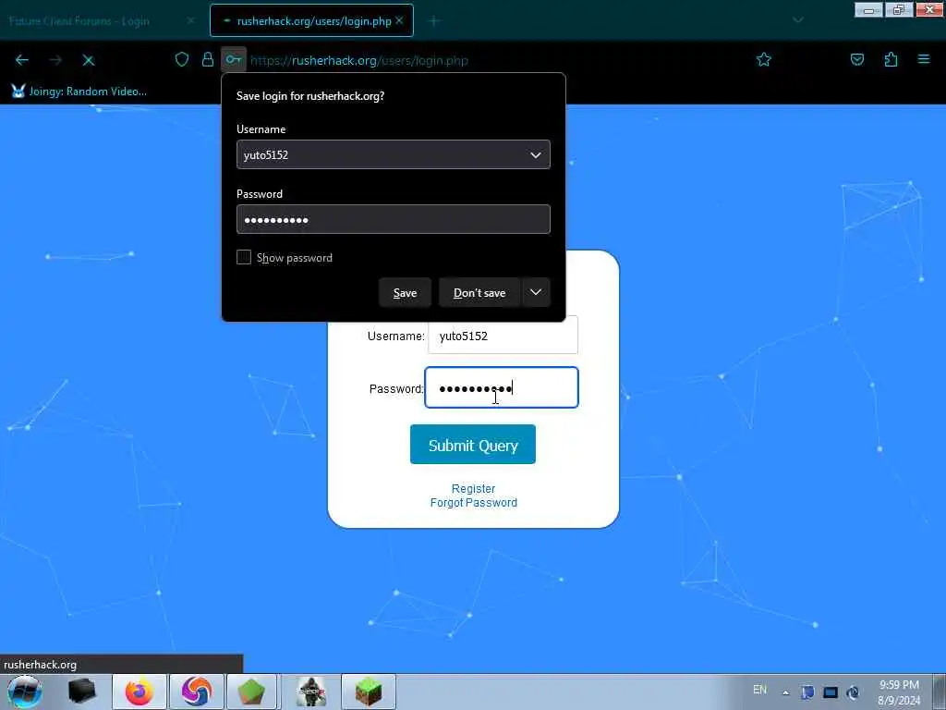Image resolution: width=946 pixels, height=710 pixels.
Task: Minimize the browser window
Action: [868, 10]
